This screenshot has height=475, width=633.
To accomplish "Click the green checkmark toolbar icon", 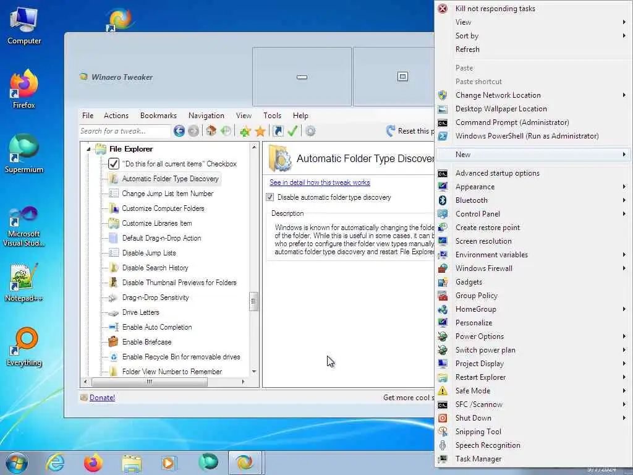I will 292,131.
